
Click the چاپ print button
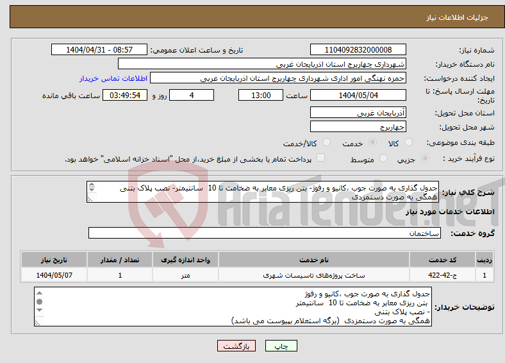[x=281, y=346]
